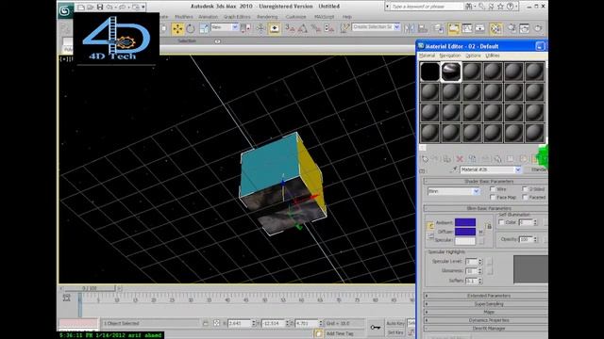604x339 pixels.
Task: Open the Material Editor Utilities menu
Action: tap(493, 56)
